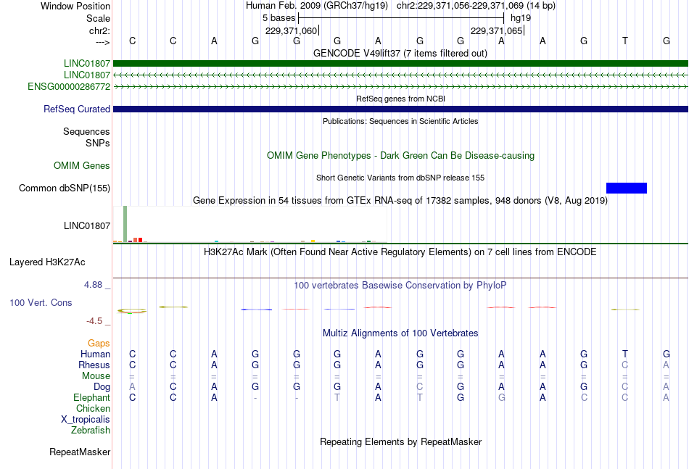Open the Multiz Alignments of 100 Vertebrates title
Viewport: 689px width, 469px height.
pos(400,333)
